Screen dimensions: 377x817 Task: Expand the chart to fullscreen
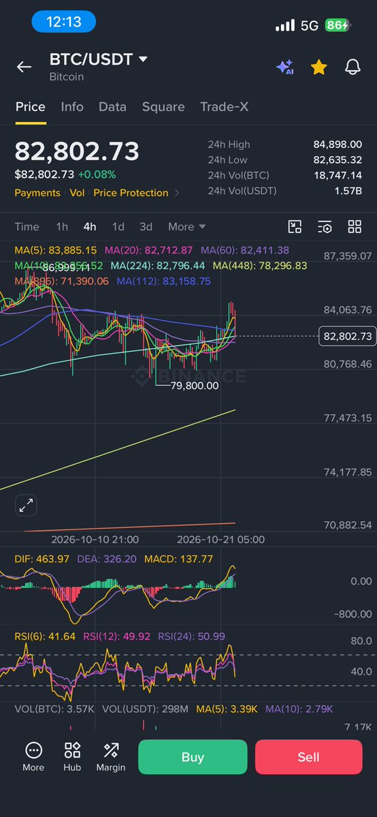click(26, 505)
